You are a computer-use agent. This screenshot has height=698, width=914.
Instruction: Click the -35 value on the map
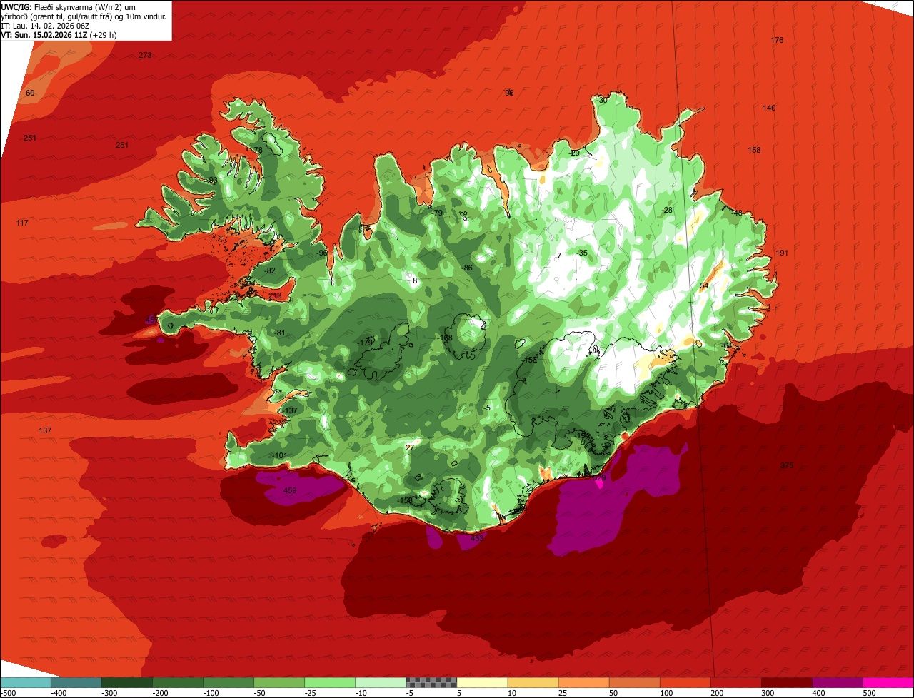(582, 253)
